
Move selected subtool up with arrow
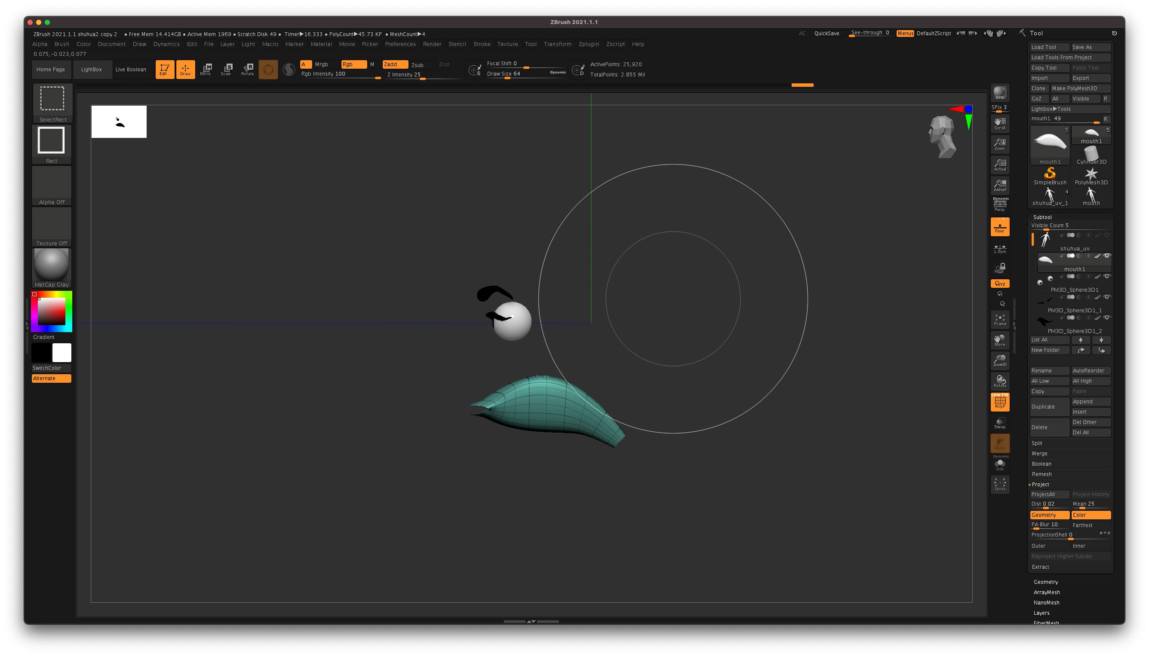coord(1081,340)
